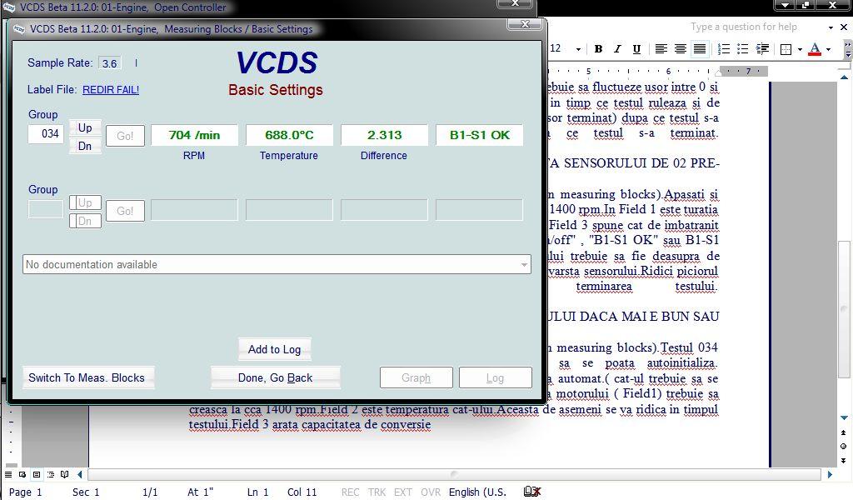853x500 pixels.
Task: Click the spelling status book icon
Action: coord(532,492)
